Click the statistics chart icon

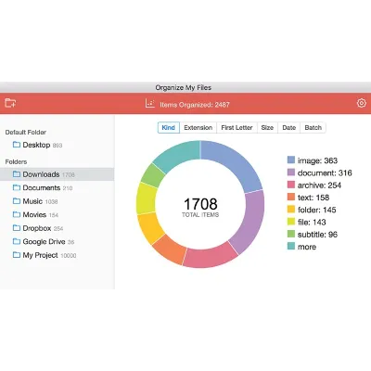click(x=150, y=103)
